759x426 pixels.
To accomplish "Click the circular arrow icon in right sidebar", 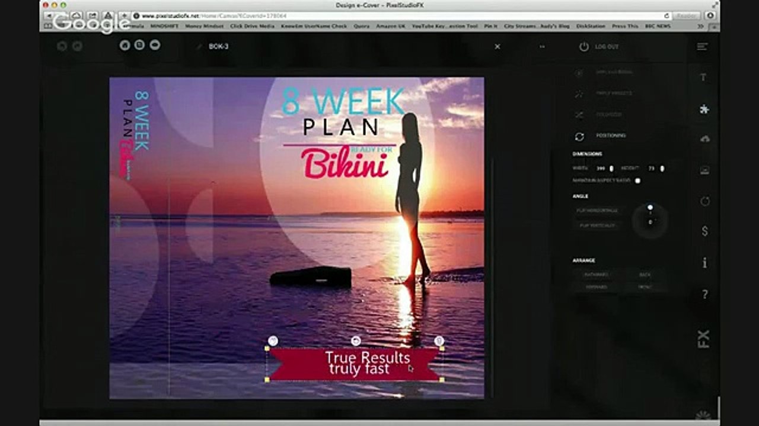I will tap(704, 201).
